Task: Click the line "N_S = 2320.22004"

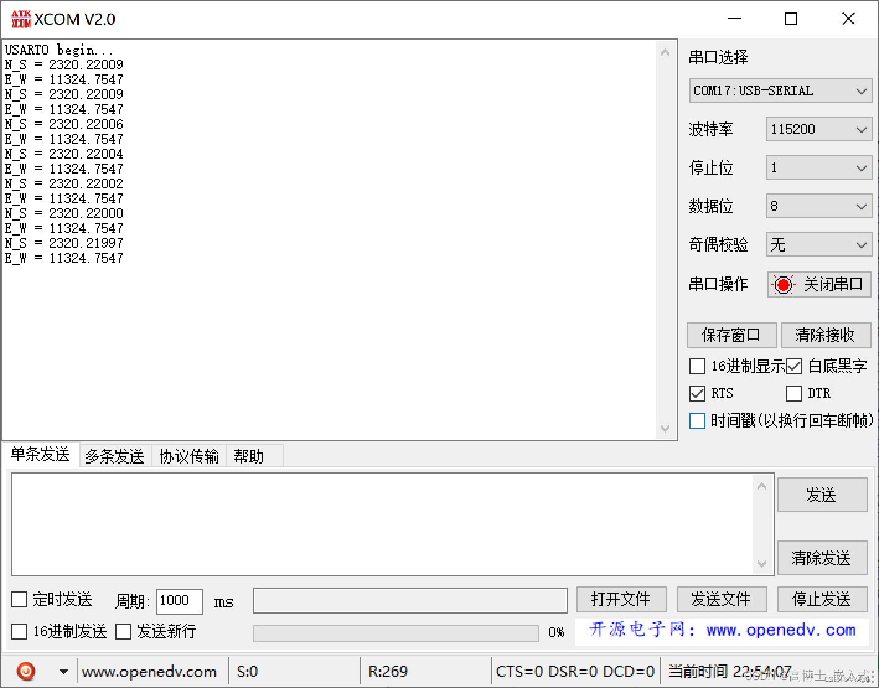Action: coord(64,154)
